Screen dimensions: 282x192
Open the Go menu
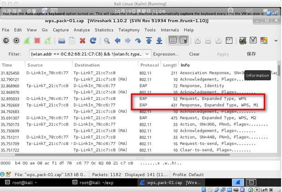[x=45, y=30]
